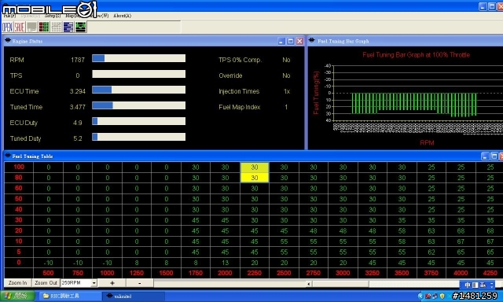503x302 pixels.
Task: Click the blue bars engine status toolbar icon
Action: click(x=68, y=27)
